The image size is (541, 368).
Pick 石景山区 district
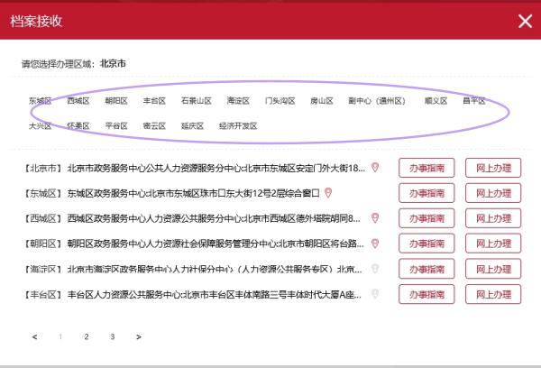(x=197, y=101)
